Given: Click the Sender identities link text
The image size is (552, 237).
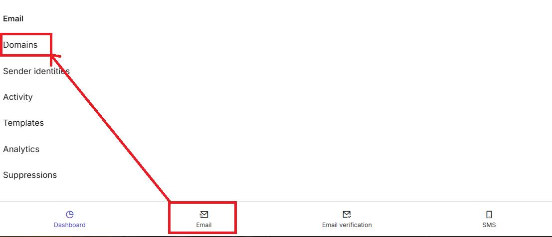Looking at the screenshot, I should coord(36,71).
